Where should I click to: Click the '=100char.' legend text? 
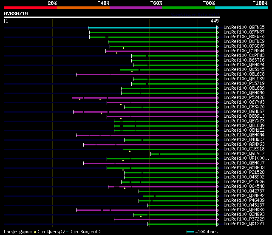coord(207,232)
